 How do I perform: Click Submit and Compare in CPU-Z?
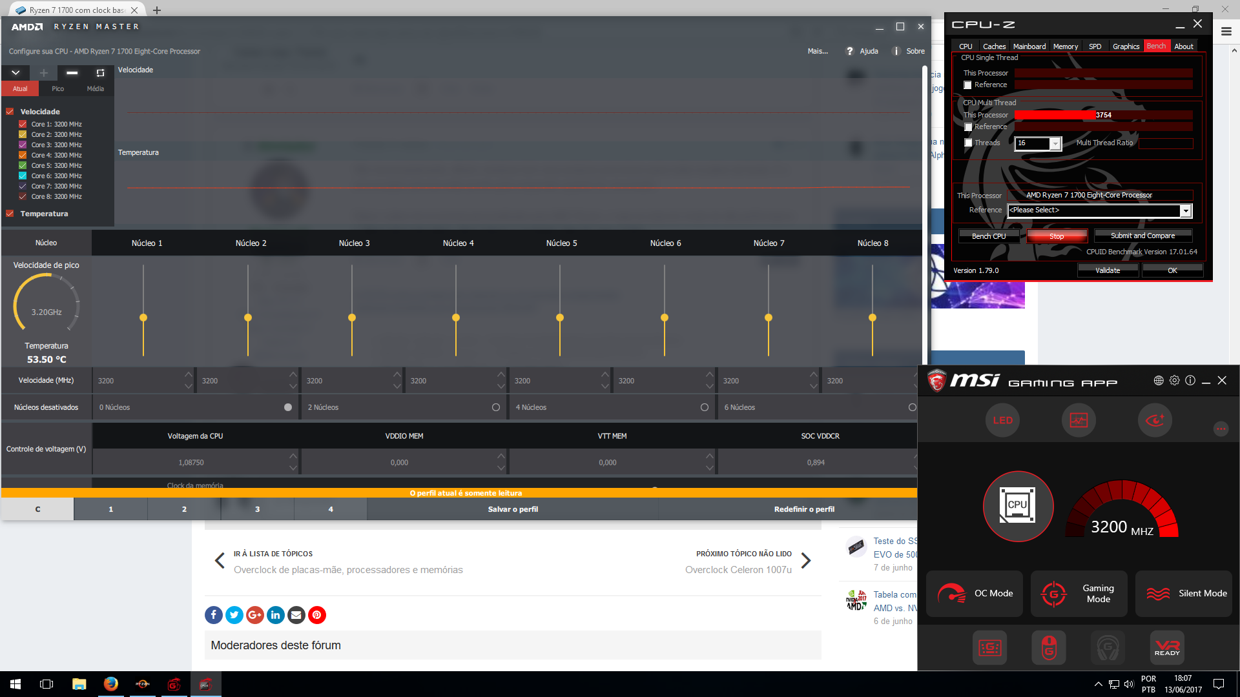1142,236
